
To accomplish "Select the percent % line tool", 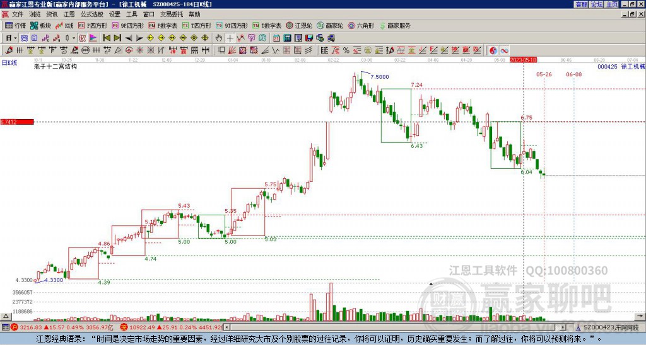I will [x=346, y=50].
